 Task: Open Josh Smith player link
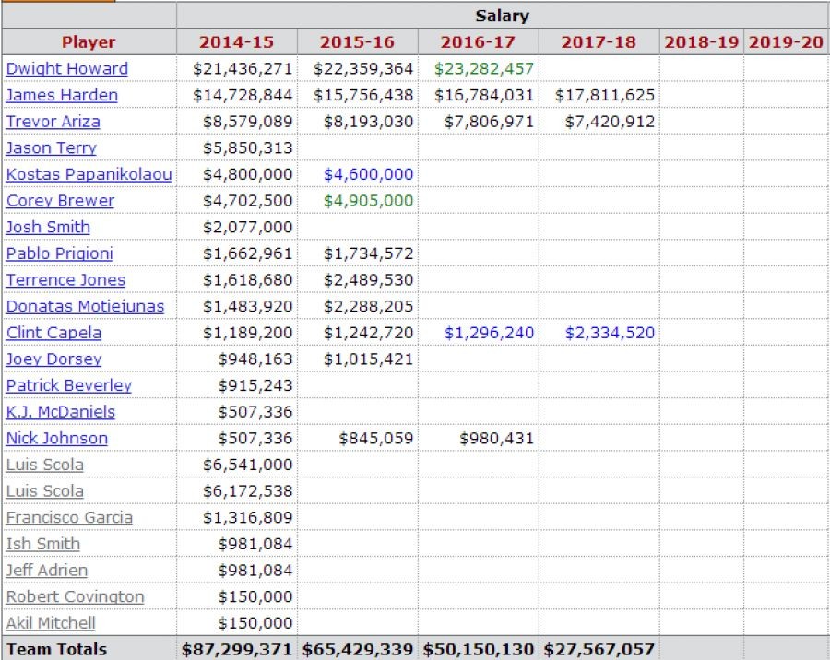tap(48, 228)
